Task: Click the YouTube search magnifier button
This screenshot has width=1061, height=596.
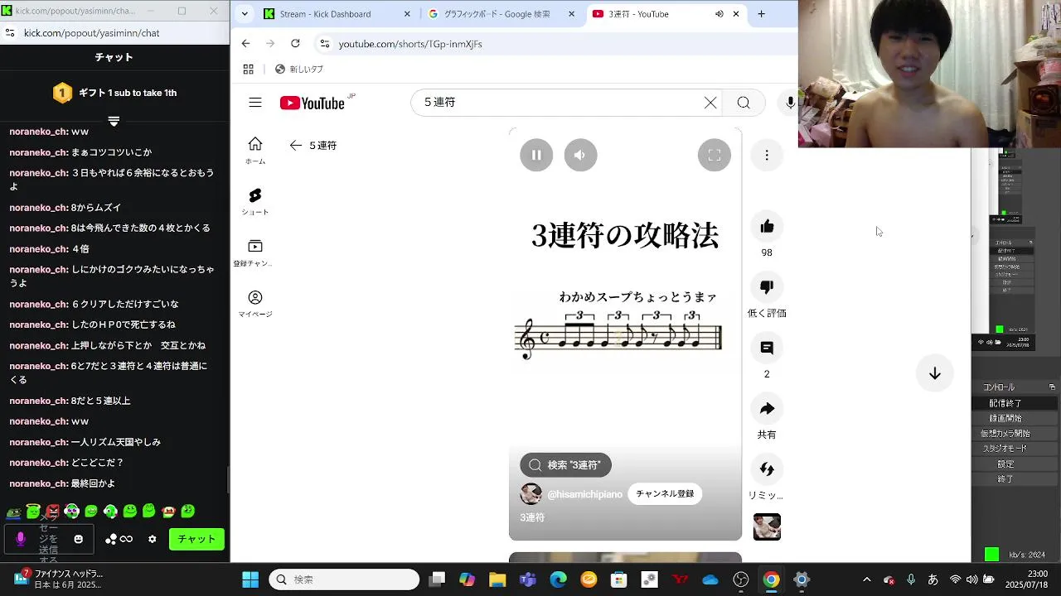Action: click(744, 103)
